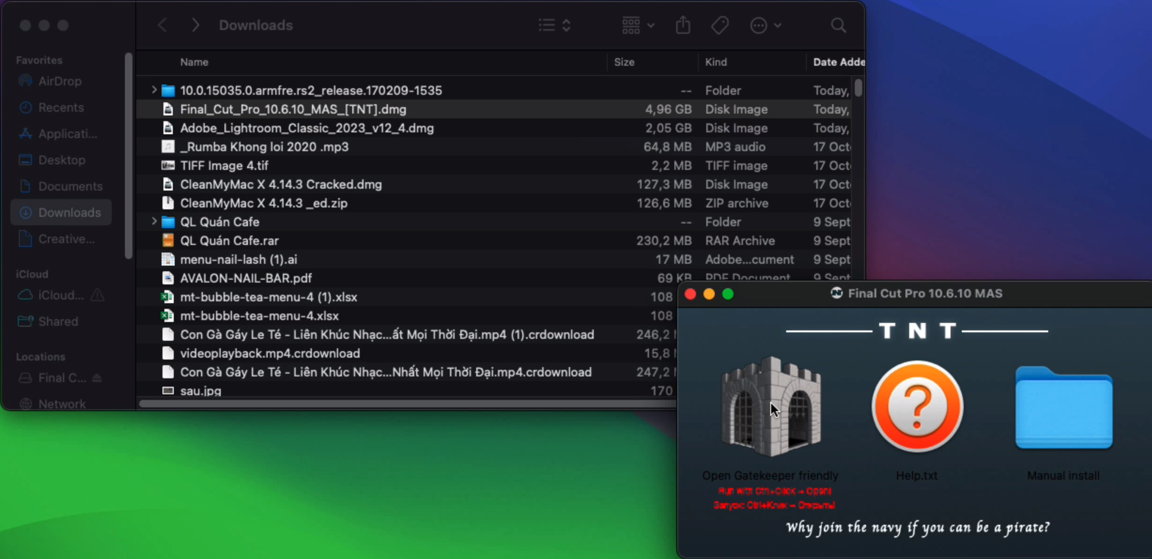Viewport: 1152px width, 559px height.
Task: Open the More actions ellipsis menu
Action: 765,25
